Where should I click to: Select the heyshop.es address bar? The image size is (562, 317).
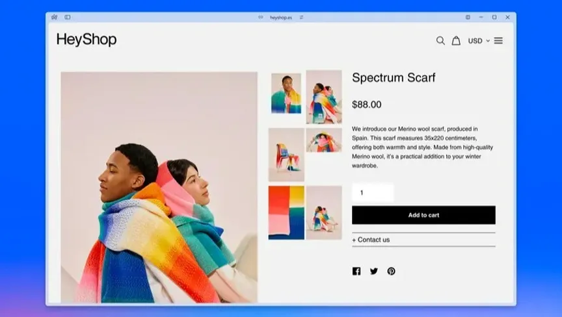[281, 17]
